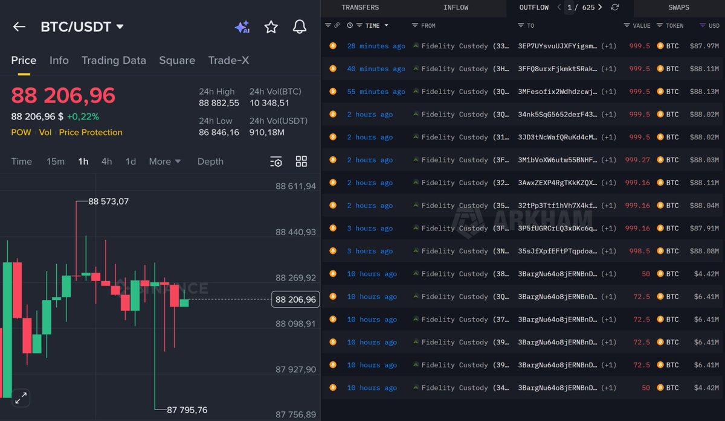This screenshot has width=725, height=421.
Task: Open the TO column filter
Action: tap(521, 25)
